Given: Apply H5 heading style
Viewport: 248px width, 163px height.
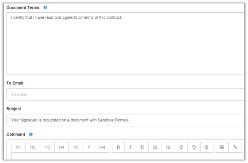Looking at the screenshot, I should point(75,147).
